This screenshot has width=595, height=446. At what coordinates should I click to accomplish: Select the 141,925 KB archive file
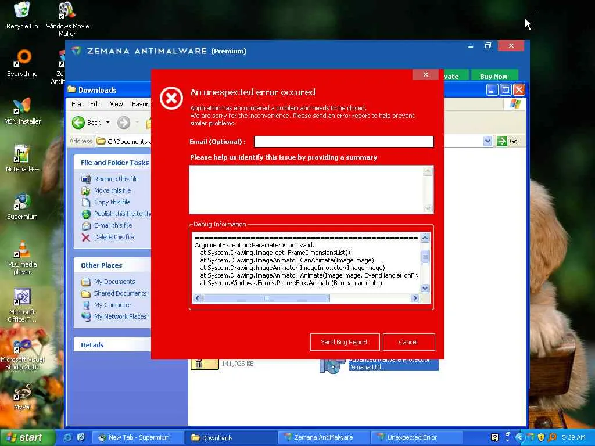point(223,364)
